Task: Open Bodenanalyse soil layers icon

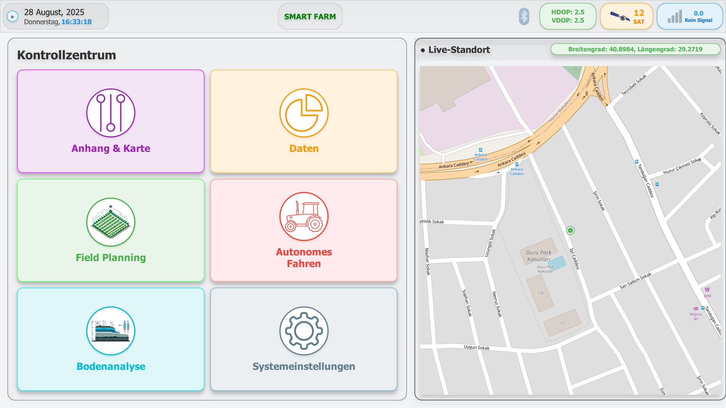Action: pos(111,331)
